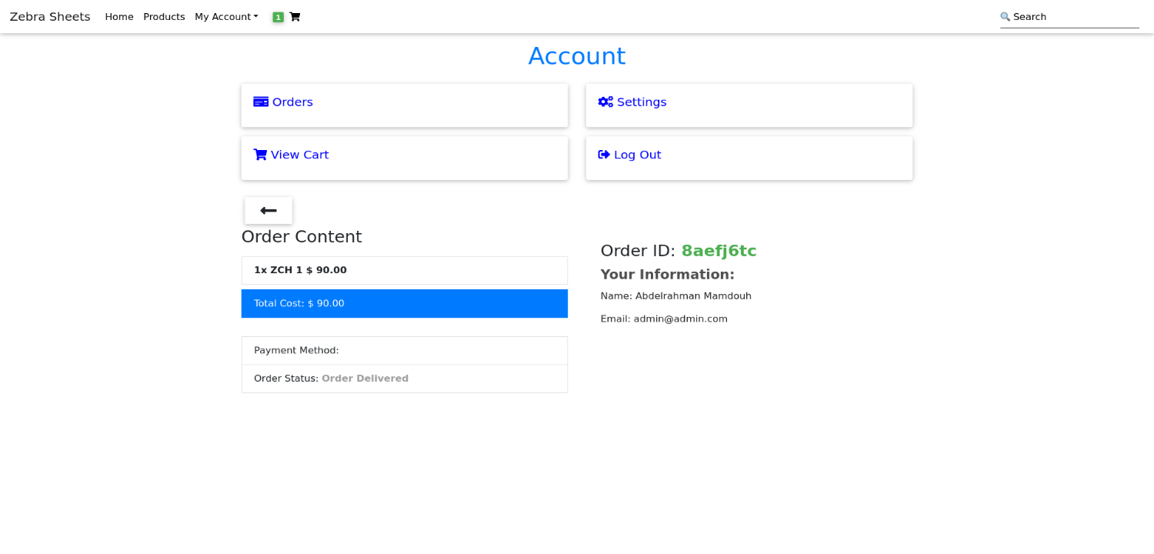Click the Orders credit card icon
This screenshot has width=1154, height=554.
pos(261,102)
